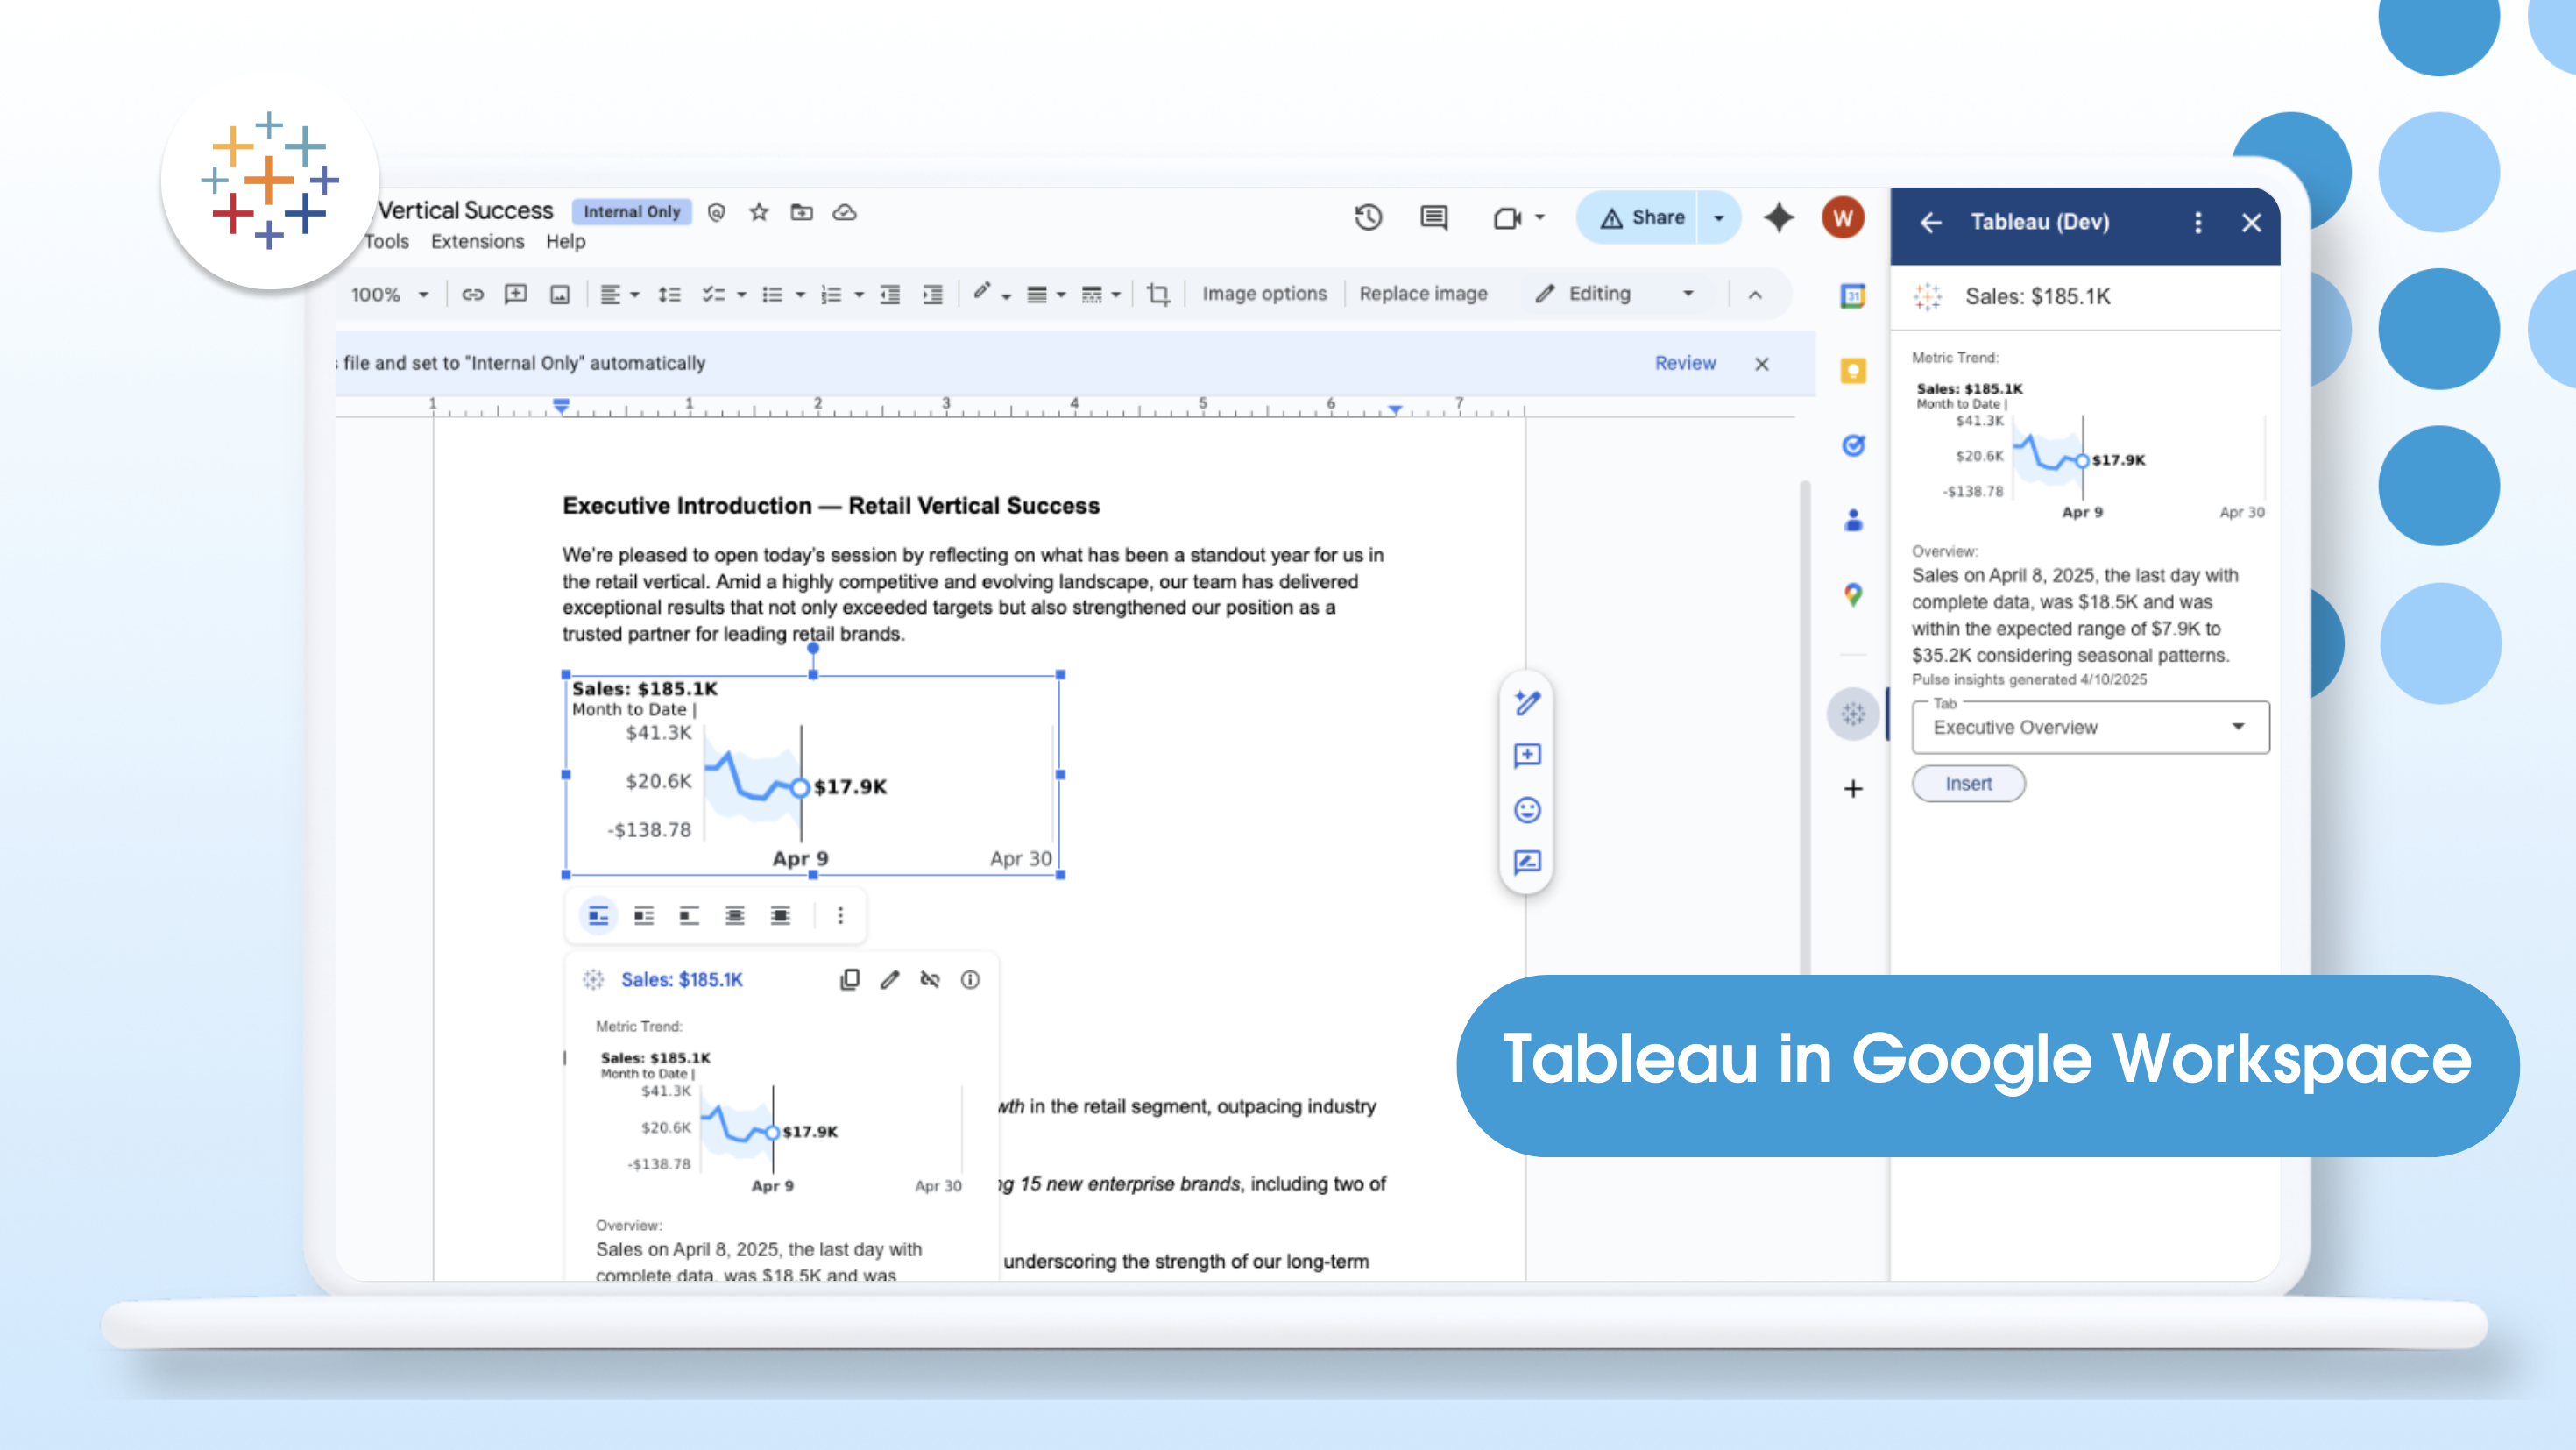Open the Extensions menu
Screen dimensions: 2576x1450
pyautogui.click(x=477, y=241)
